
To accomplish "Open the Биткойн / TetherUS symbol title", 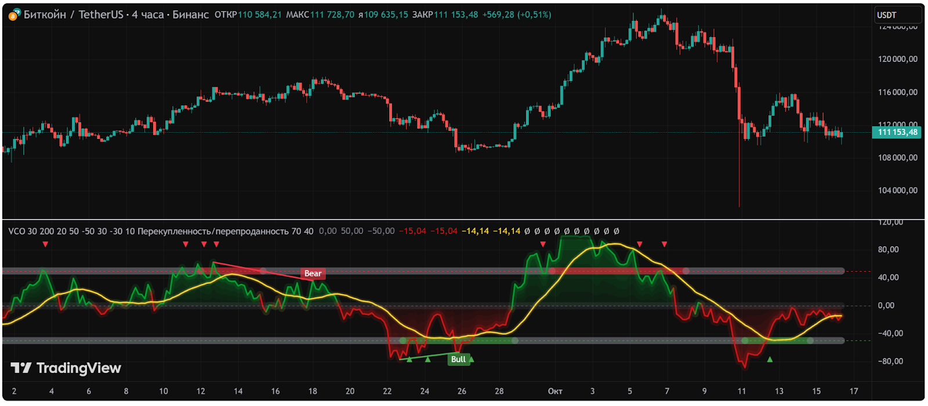I will click(x=74, y=14).
